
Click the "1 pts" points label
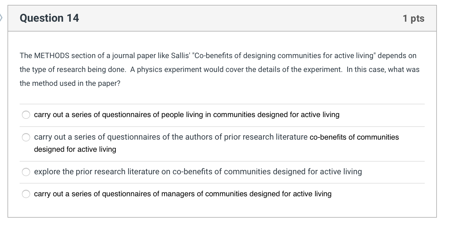[x=413, y=18]
